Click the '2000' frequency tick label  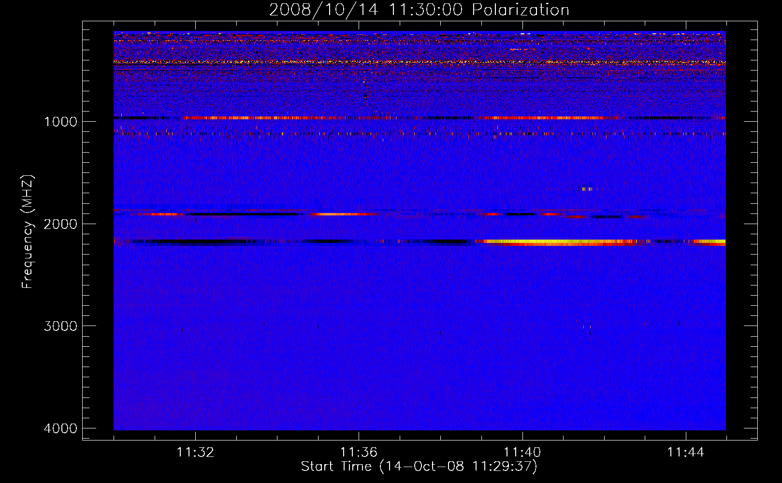(60, 224)
